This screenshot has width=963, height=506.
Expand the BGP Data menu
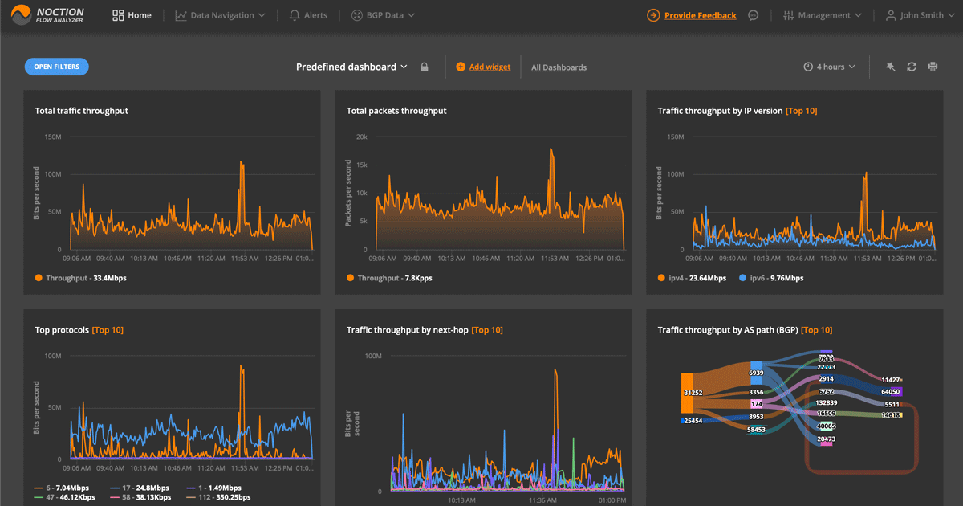[x=383, y=15]
